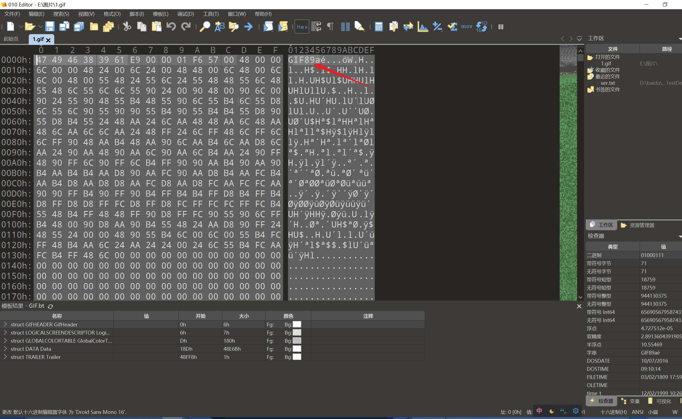Click the Run Template icon
This screenshot has width=682, height=419.
[x=283, y=27]
